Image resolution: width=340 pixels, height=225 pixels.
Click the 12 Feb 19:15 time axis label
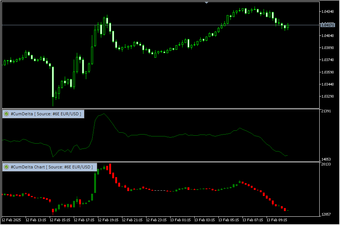click(108, 219)
